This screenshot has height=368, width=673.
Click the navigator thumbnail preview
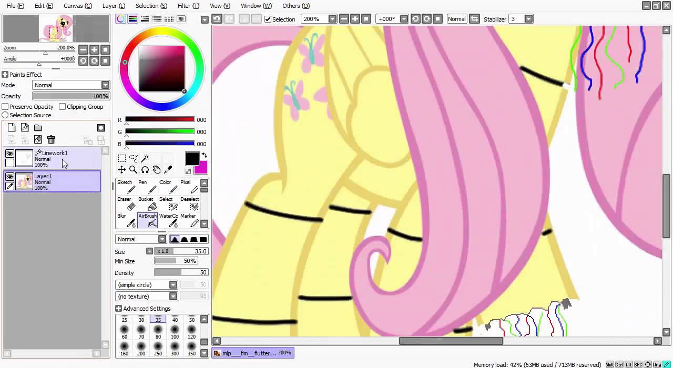[x=56, y=28]
